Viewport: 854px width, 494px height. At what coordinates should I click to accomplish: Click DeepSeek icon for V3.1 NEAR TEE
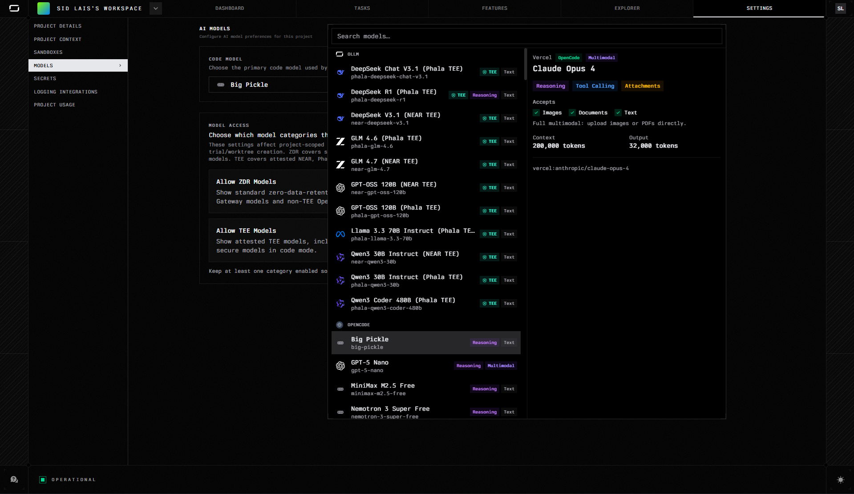[x=340, y=118]
